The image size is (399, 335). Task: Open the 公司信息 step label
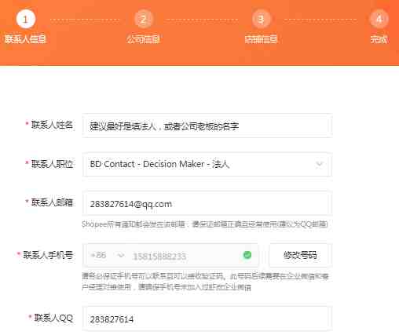click(x=143, y=39)
